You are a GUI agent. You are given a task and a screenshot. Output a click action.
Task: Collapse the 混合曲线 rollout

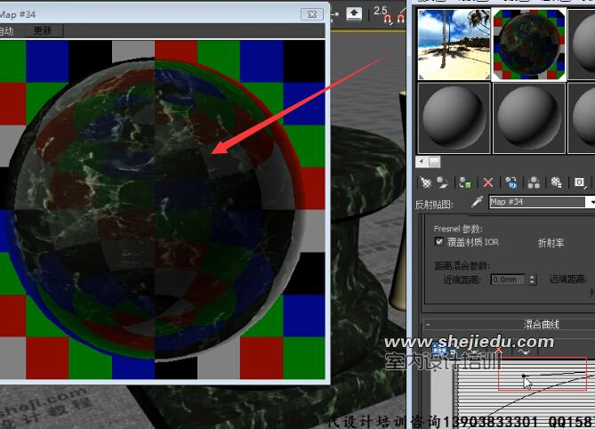[429, 325]
